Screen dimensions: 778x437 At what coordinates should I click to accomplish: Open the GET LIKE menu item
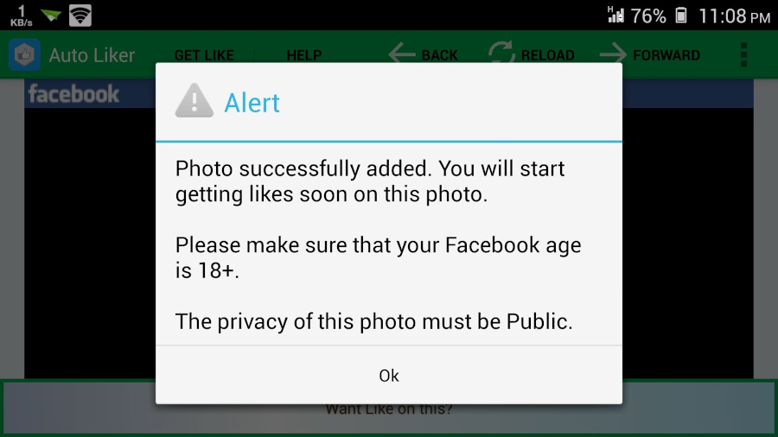[x=204, y=55]
